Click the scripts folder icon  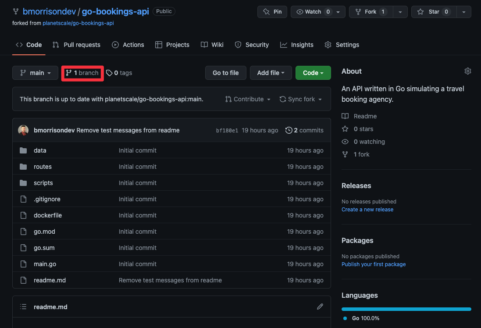[23, 183]
